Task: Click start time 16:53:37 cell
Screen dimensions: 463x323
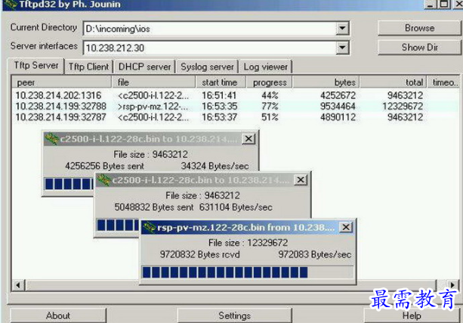Action: (x=219, y=117)
